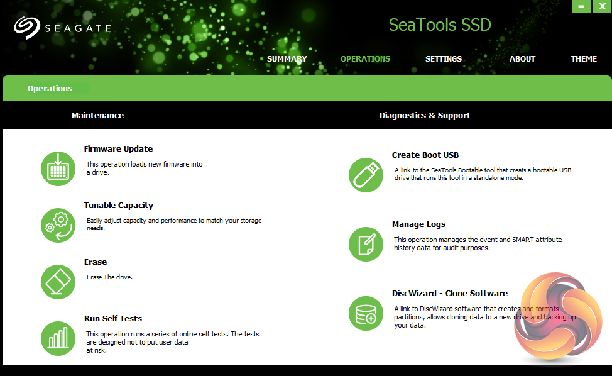Click 'This operation manages the event' description
The image size is (612, 376).
coord(478,243)
